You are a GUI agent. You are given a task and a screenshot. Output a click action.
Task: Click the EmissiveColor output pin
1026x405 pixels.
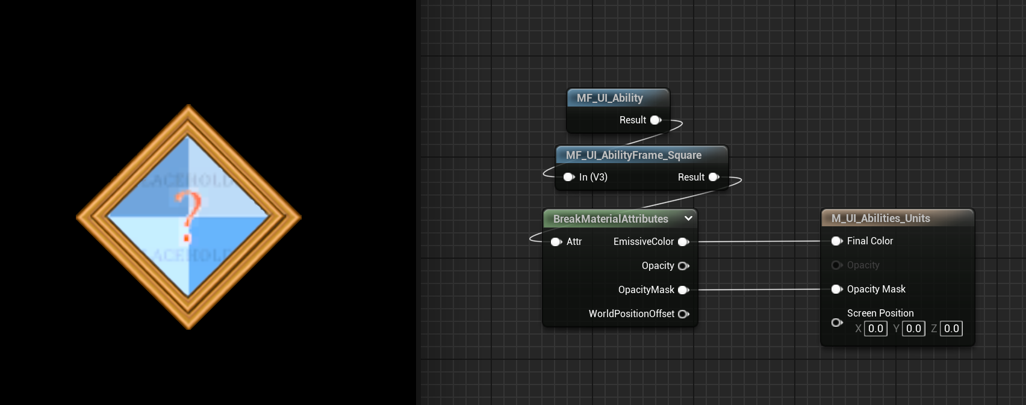point(683,242)
